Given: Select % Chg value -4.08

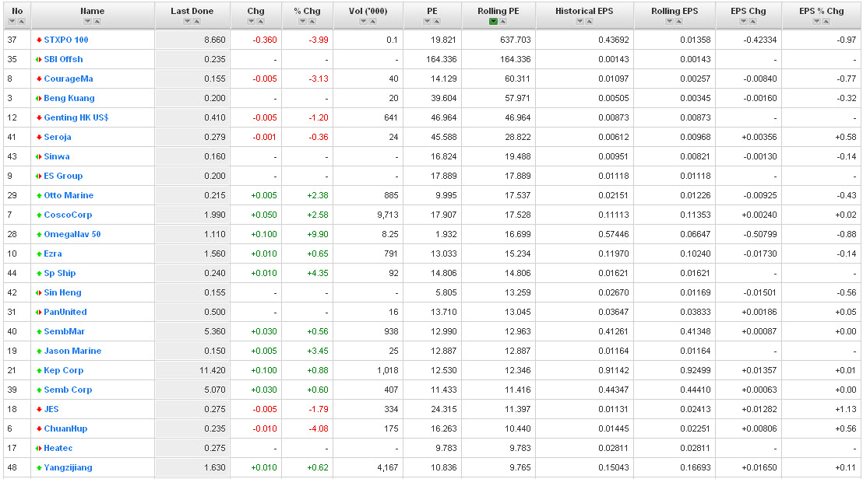Looking at the screenshot, I should point(319,429).
